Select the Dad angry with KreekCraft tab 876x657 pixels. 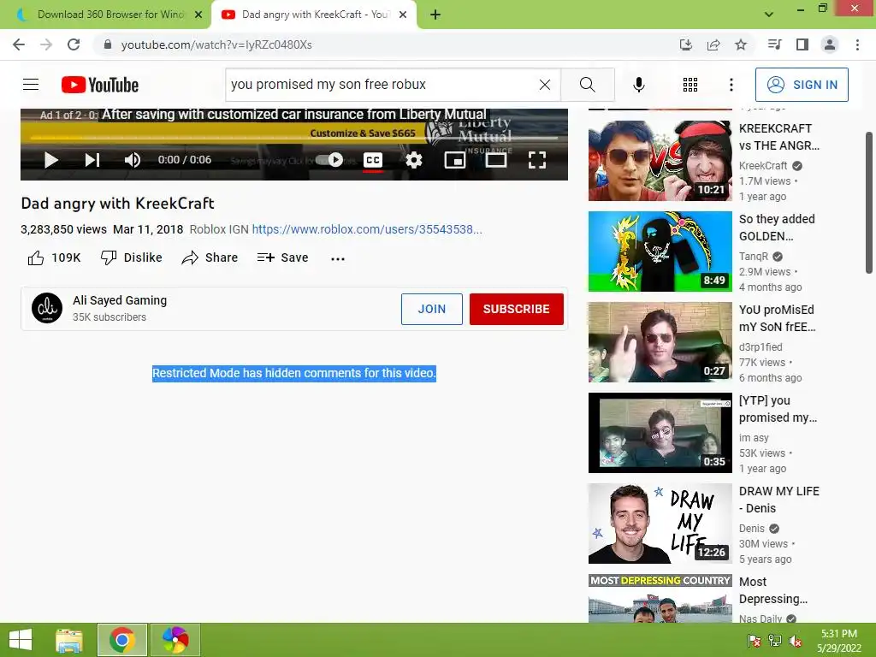315,15
